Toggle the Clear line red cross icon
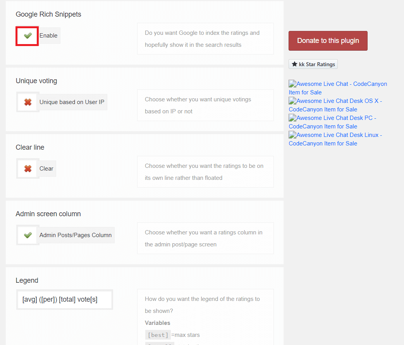Image resolution: width=404 pixels, height=345 pixels. click(x=28, y=169)
